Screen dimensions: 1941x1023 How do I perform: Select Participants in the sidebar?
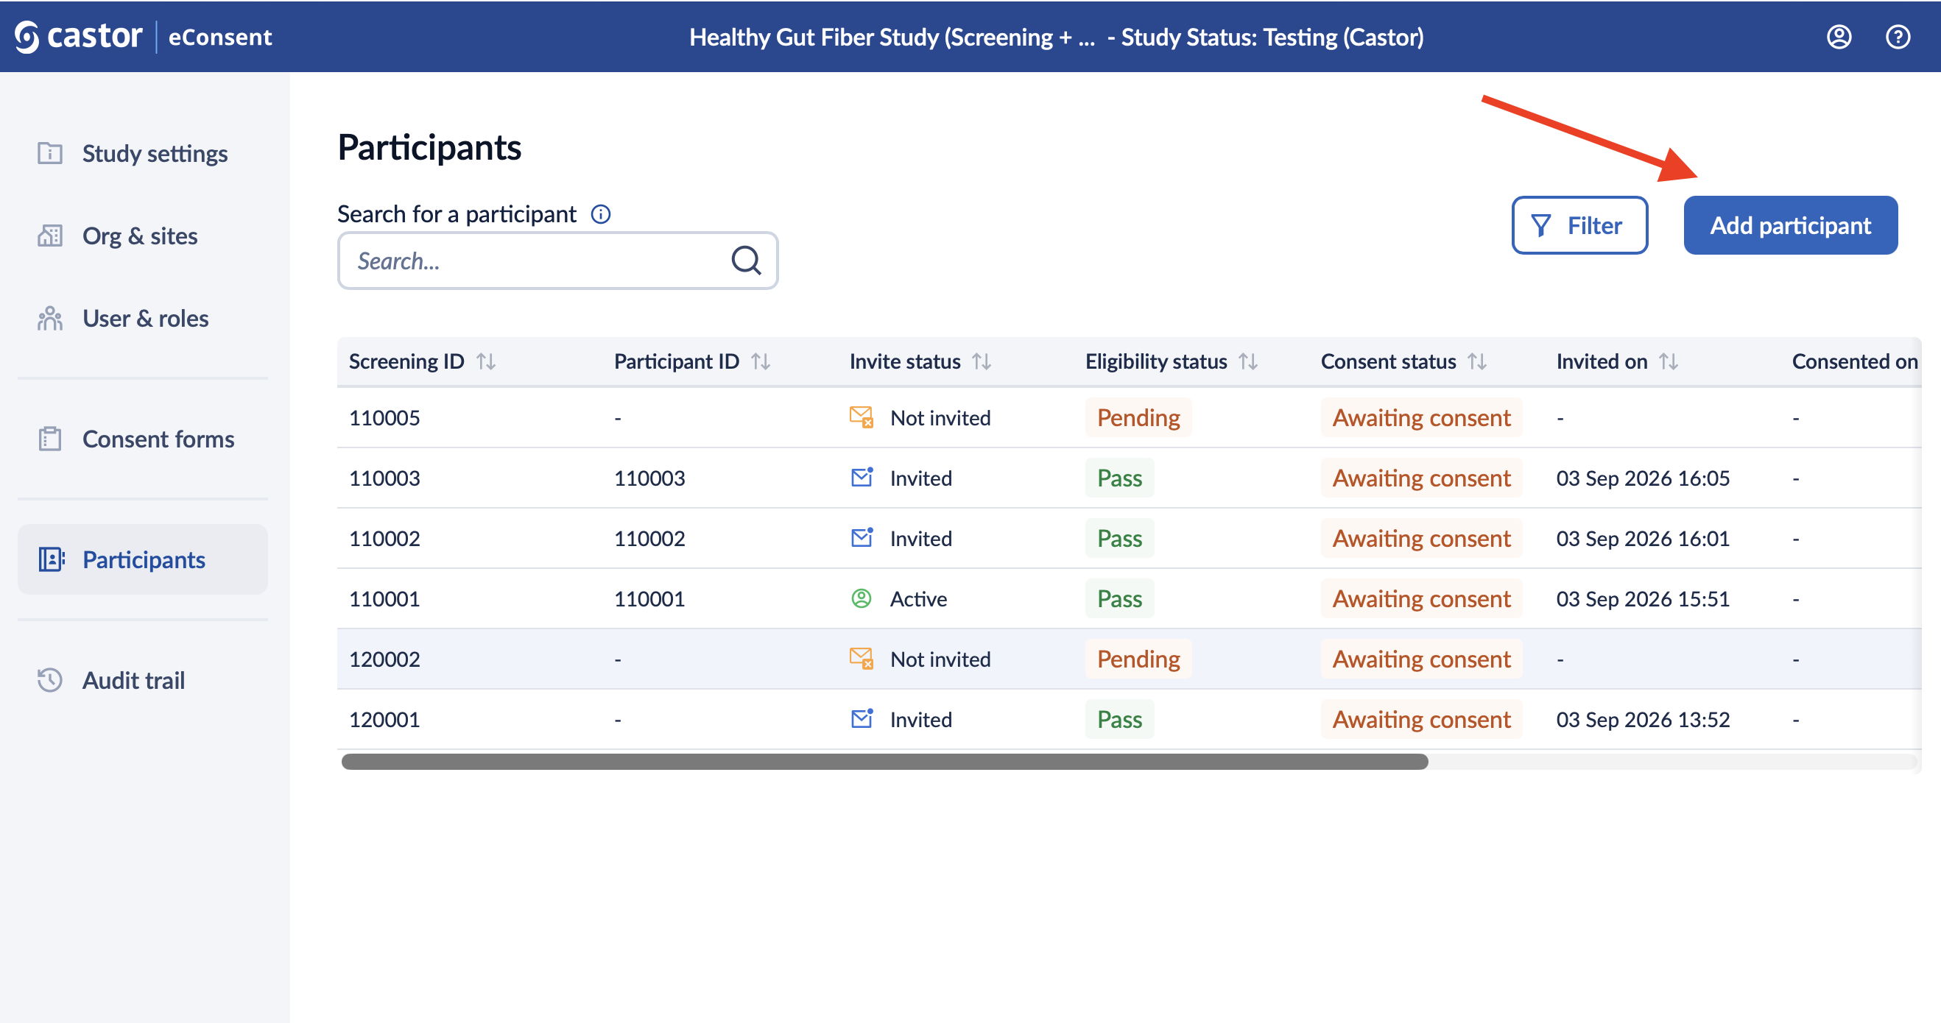tap(142, 559)
